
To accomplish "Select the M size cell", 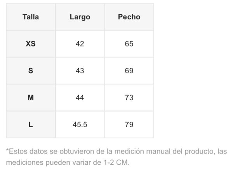I will 31,98.
